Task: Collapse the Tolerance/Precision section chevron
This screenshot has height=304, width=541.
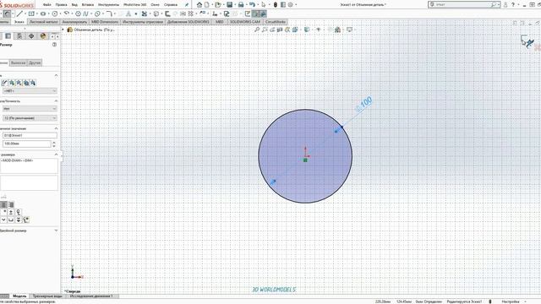Action: click(x=56, y=100)
